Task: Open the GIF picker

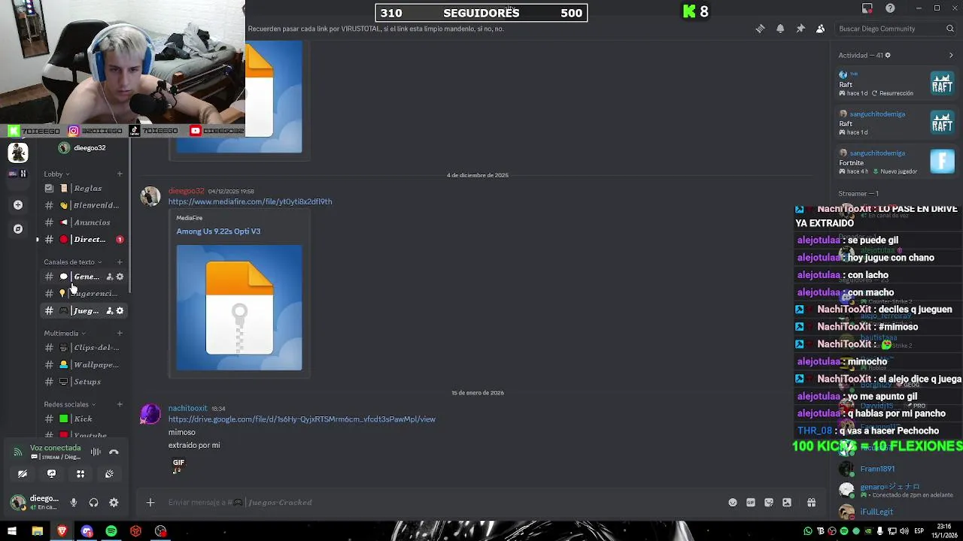Action: coord(751,503)
